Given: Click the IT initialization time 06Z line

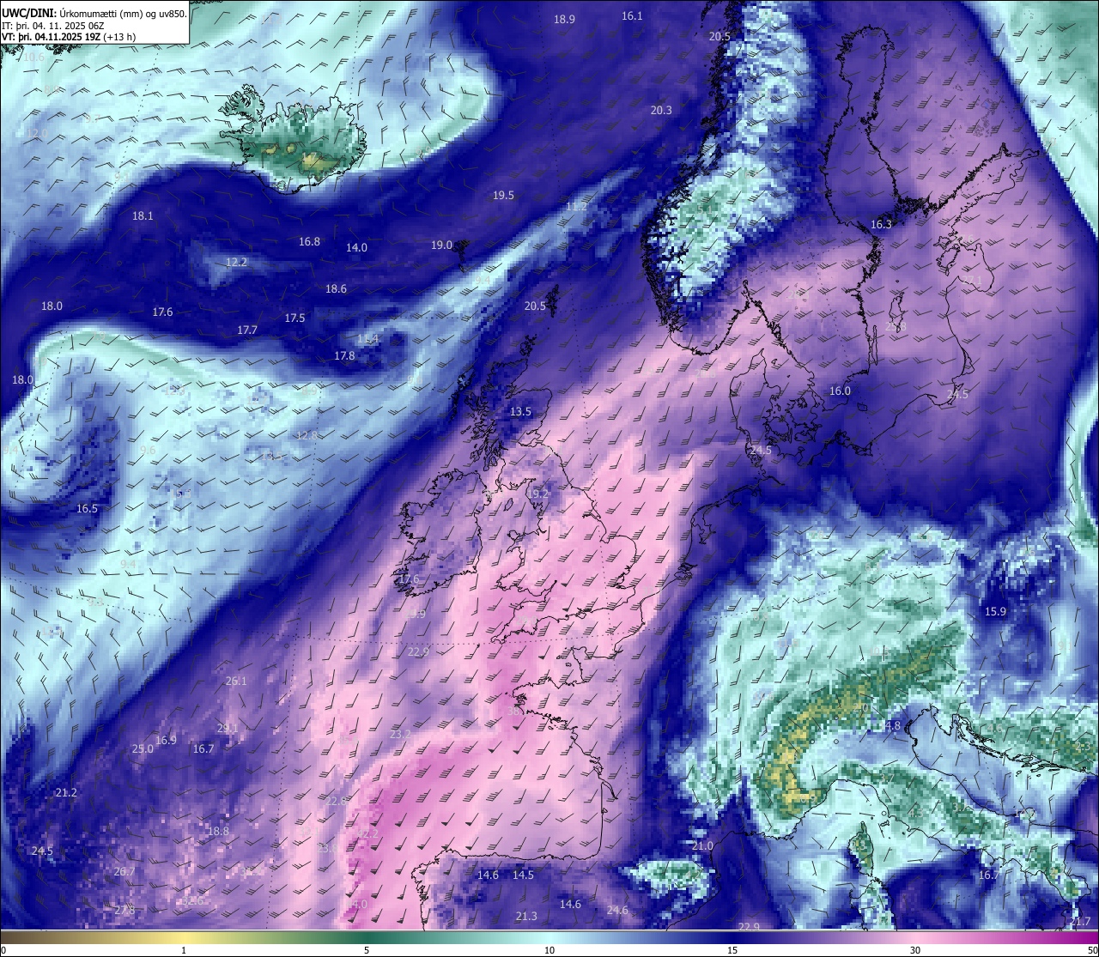Looking at the screenshot, I should [53, 26].
